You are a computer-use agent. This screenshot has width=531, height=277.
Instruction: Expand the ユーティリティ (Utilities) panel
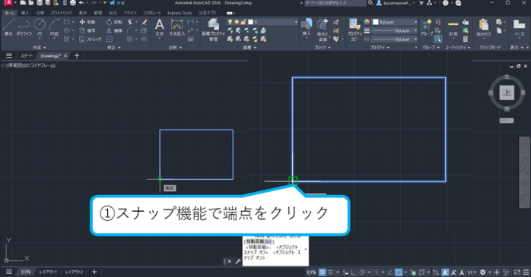point(457,48)
